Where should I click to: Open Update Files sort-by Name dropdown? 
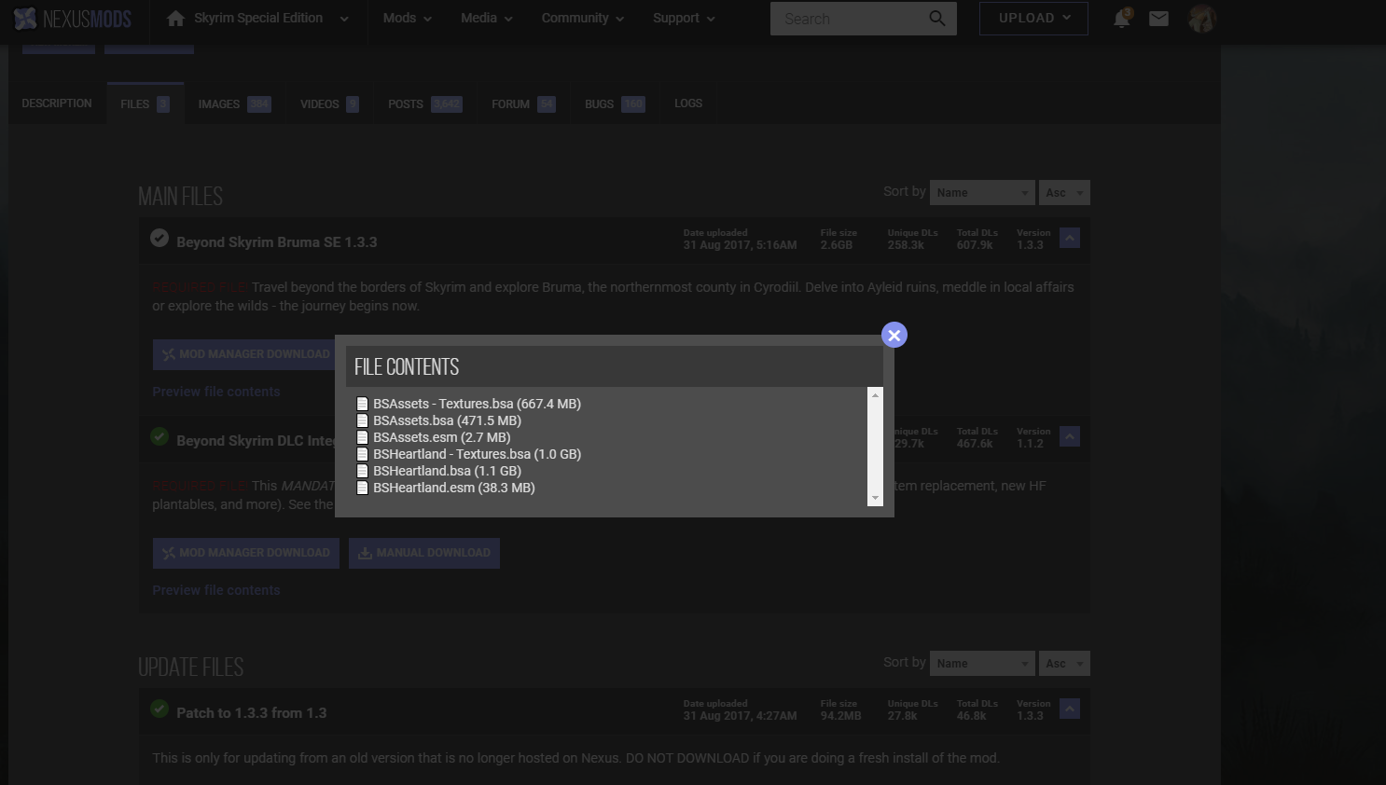coord(982,664)
